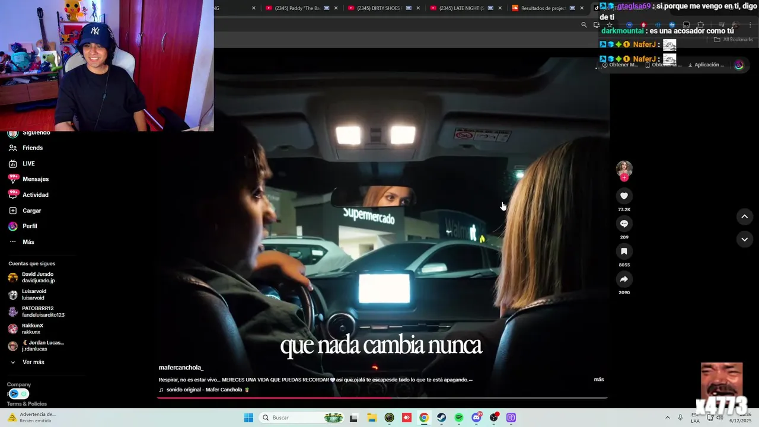The width and height of the screenshot is (759, 427).
Task: Open Terms & Policies footer link
Action: pyautogui.click(x=27, y=404)
